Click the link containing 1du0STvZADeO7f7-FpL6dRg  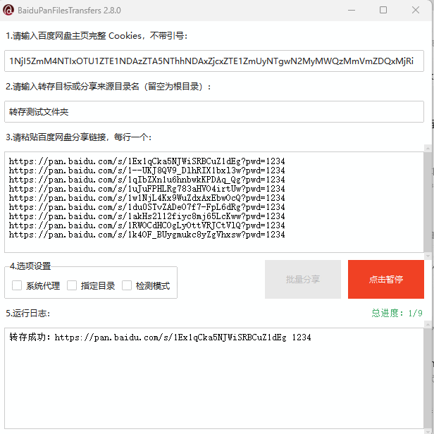(147, 206)
